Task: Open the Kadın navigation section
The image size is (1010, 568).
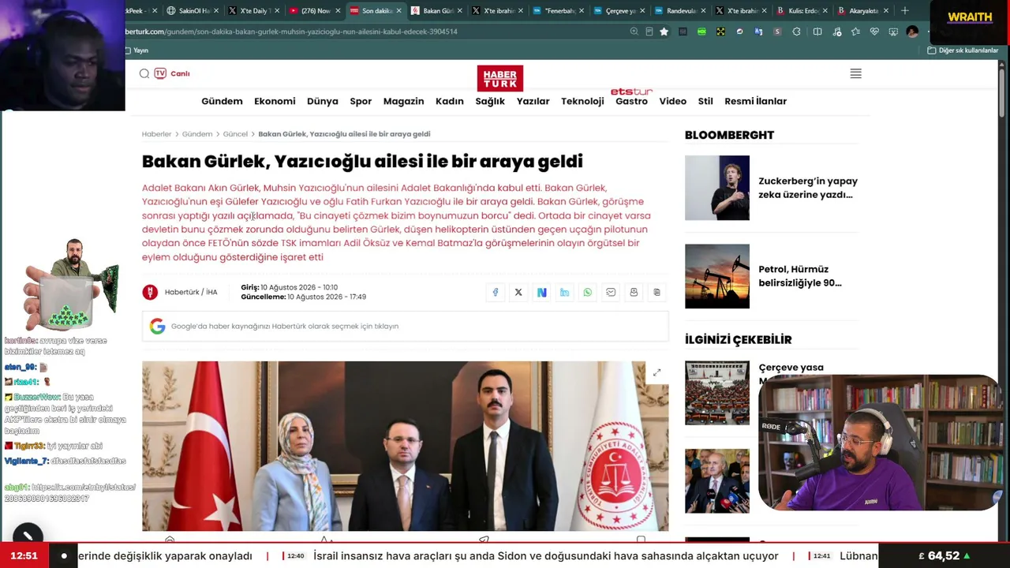Action: [x=450, y=101]
